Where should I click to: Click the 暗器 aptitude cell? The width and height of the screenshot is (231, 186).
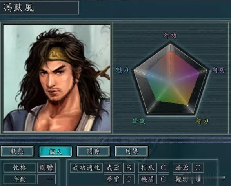click(x=182, y=168)
